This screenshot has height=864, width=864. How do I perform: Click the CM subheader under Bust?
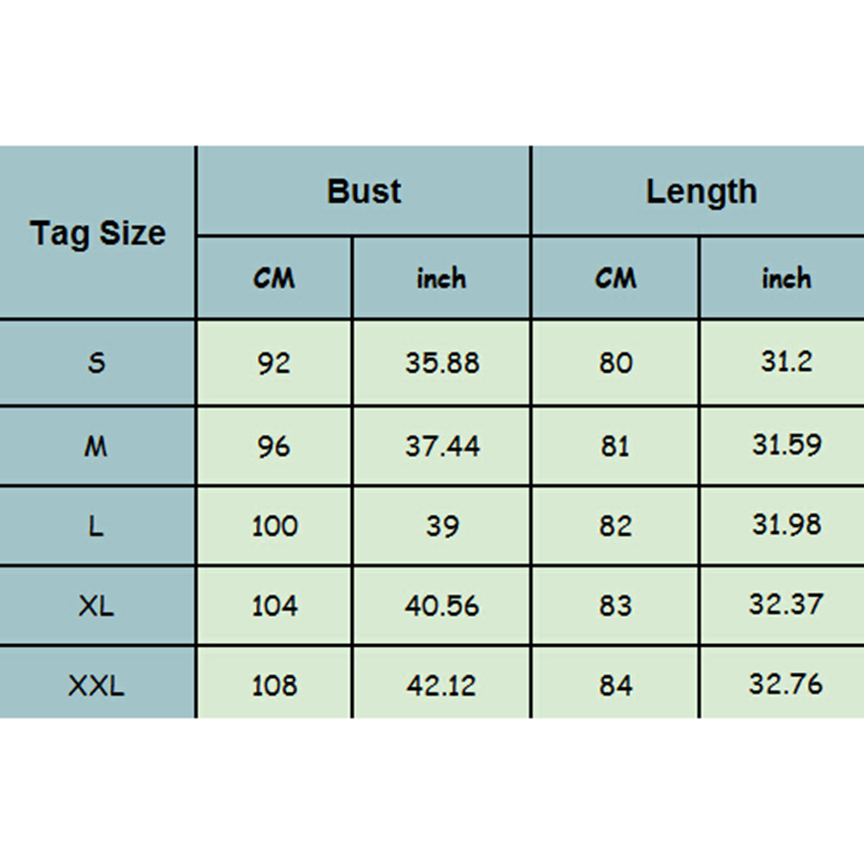pos(274,279)
